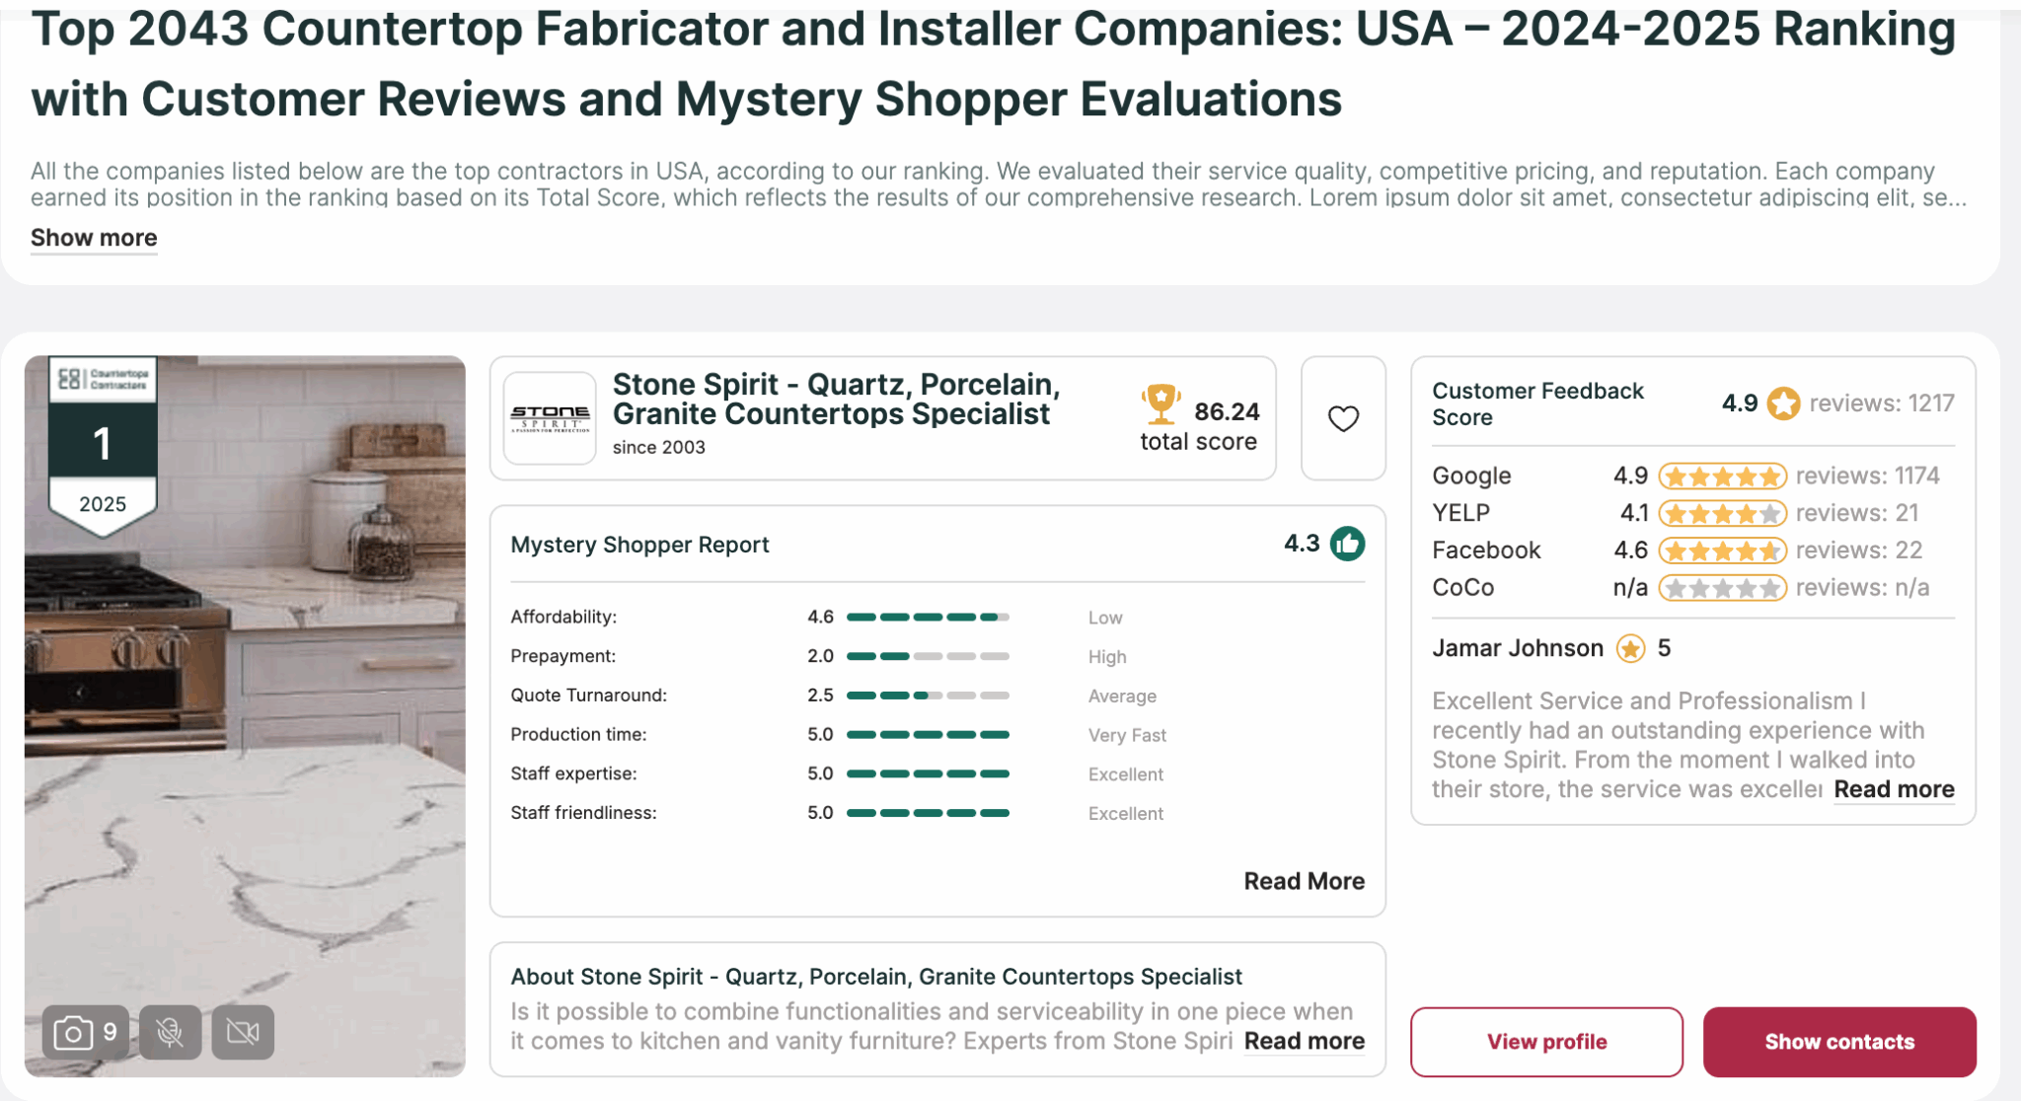This screenshot has width=2021, height=1101.
Task: Add Stone Spirit to favorites with heart icon
Action: click(x=1343, y=418)
